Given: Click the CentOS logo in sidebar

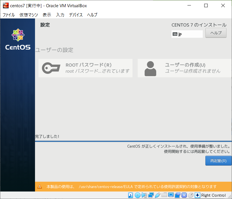Looking at the screenshot, I should tap(18, 39).
